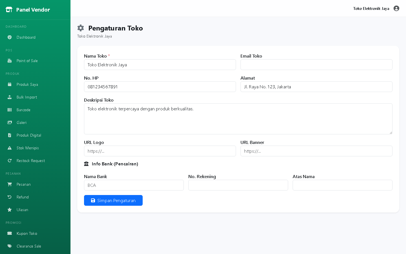
Task: Open Kupon Toko page
Action: pyautogui.click(x=35, y=233)
